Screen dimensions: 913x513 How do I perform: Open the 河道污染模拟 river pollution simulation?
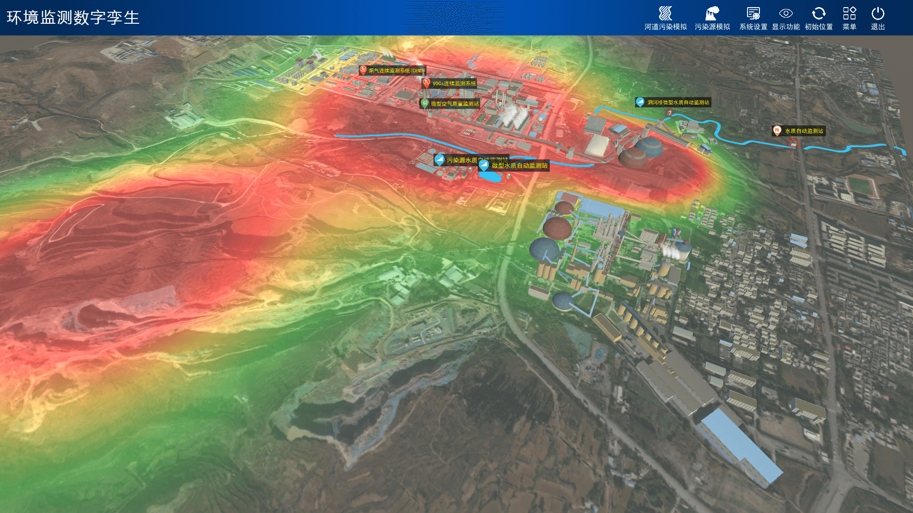[665, 13]
